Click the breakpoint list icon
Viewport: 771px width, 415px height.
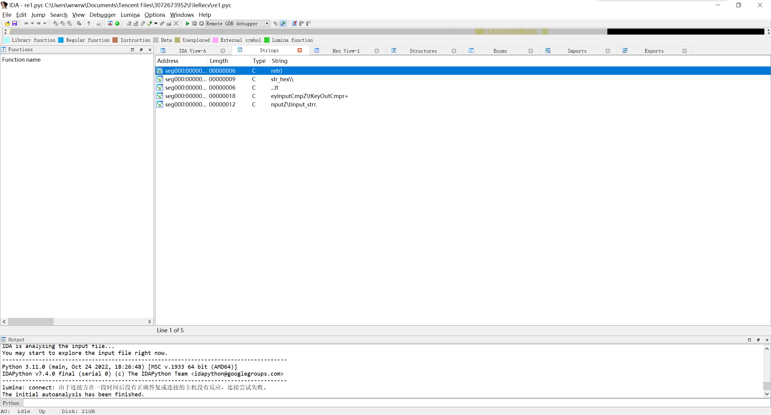pyautogui.click(x=294, y=23)
